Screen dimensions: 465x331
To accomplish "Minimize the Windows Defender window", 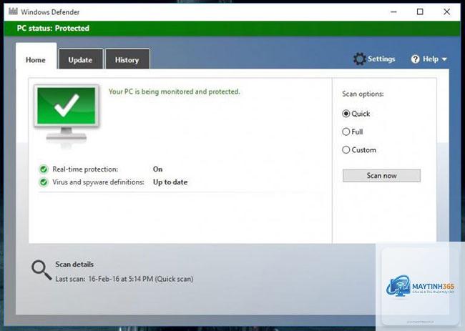I will [393, 12].
